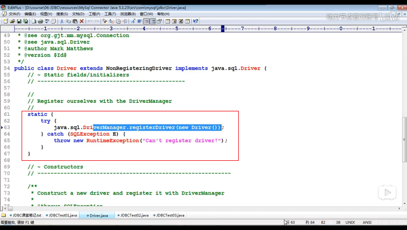Click the Save floppy disk icon
The image size is (407, 230).
pos(19,21)
